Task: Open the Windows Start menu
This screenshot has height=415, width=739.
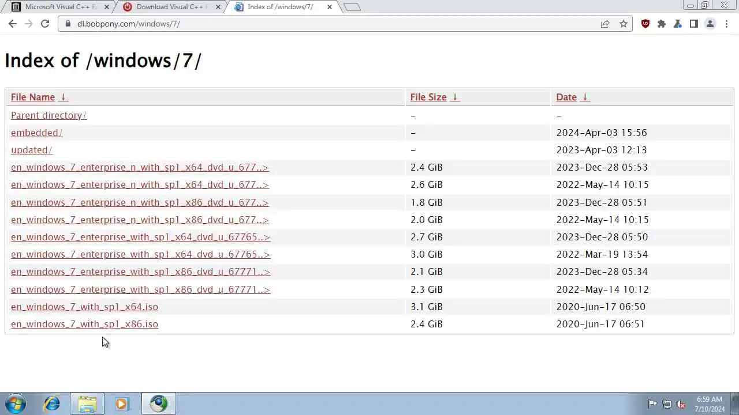Action: [x=15, y=404]
